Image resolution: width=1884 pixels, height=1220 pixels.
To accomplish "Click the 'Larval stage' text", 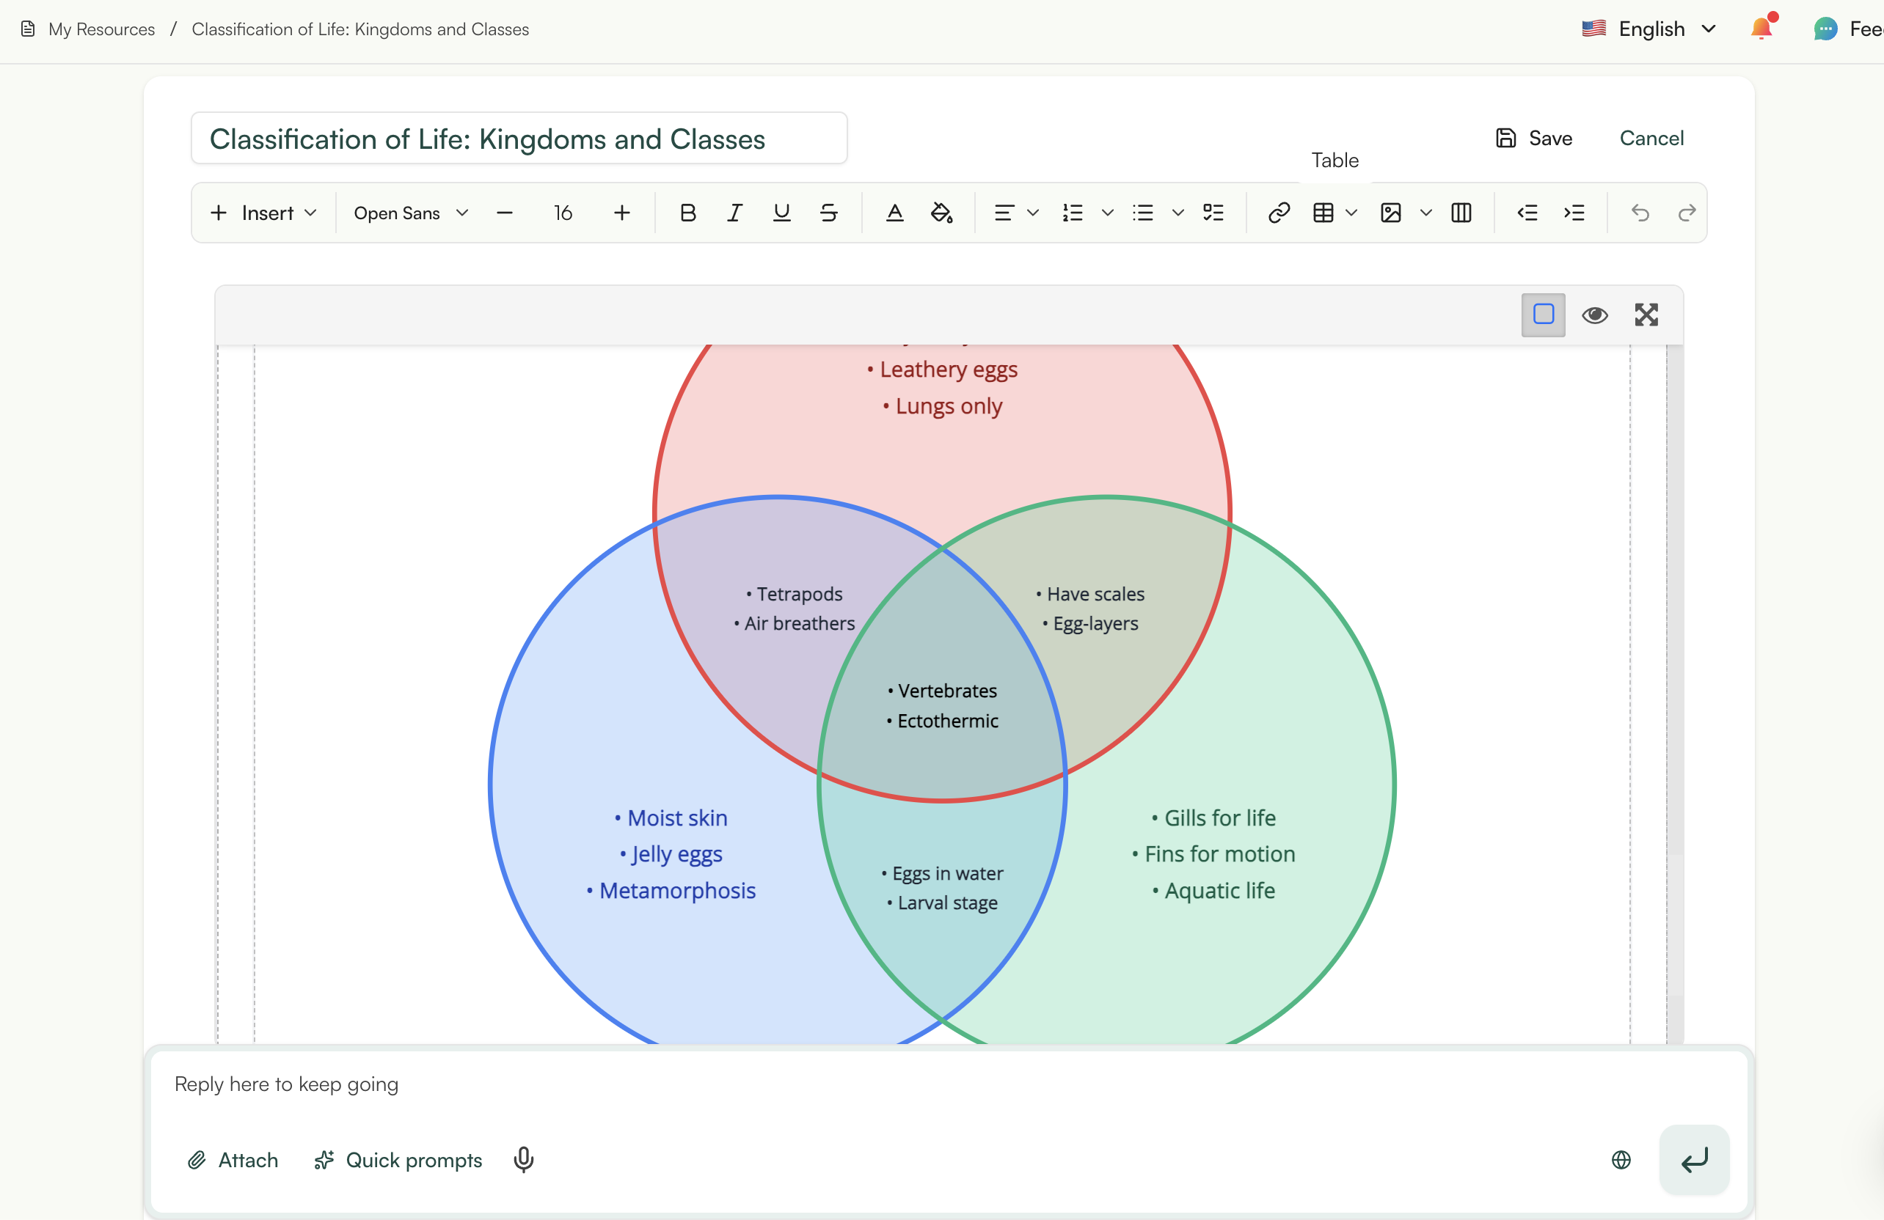I will [946, 903].
